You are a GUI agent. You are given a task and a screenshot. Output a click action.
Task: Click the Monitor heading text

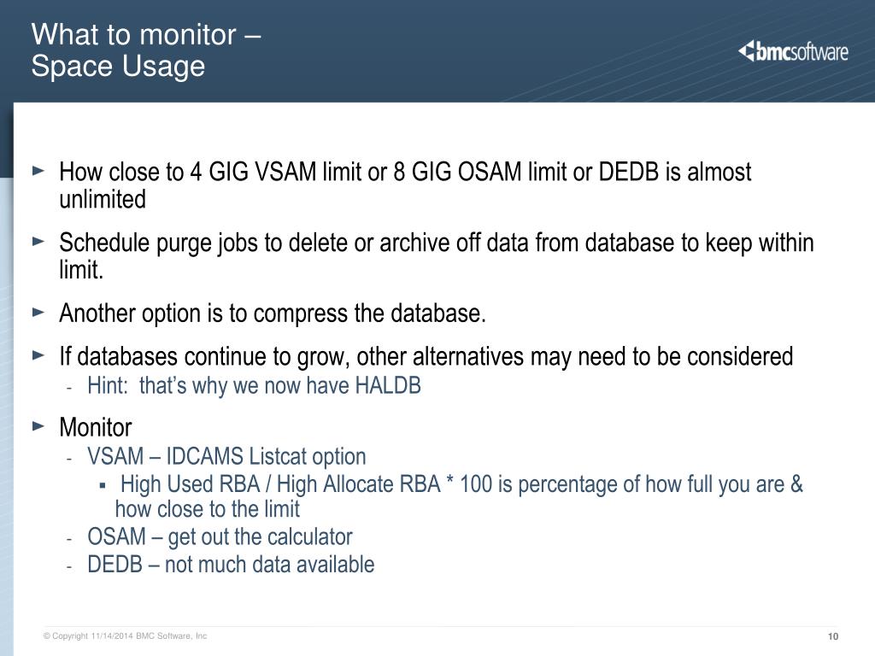point(96,427)
